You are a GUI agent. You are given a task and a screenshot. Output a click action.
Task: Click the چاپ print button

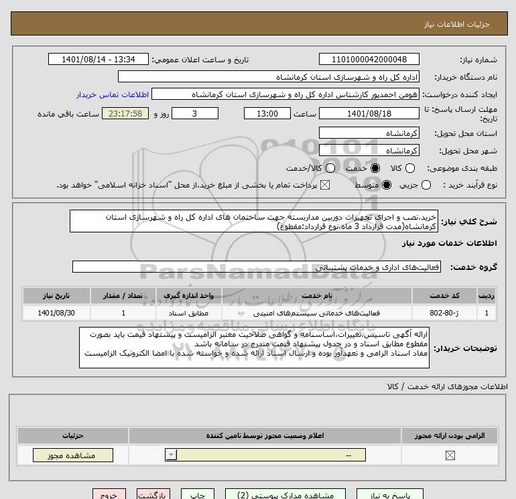198,494
